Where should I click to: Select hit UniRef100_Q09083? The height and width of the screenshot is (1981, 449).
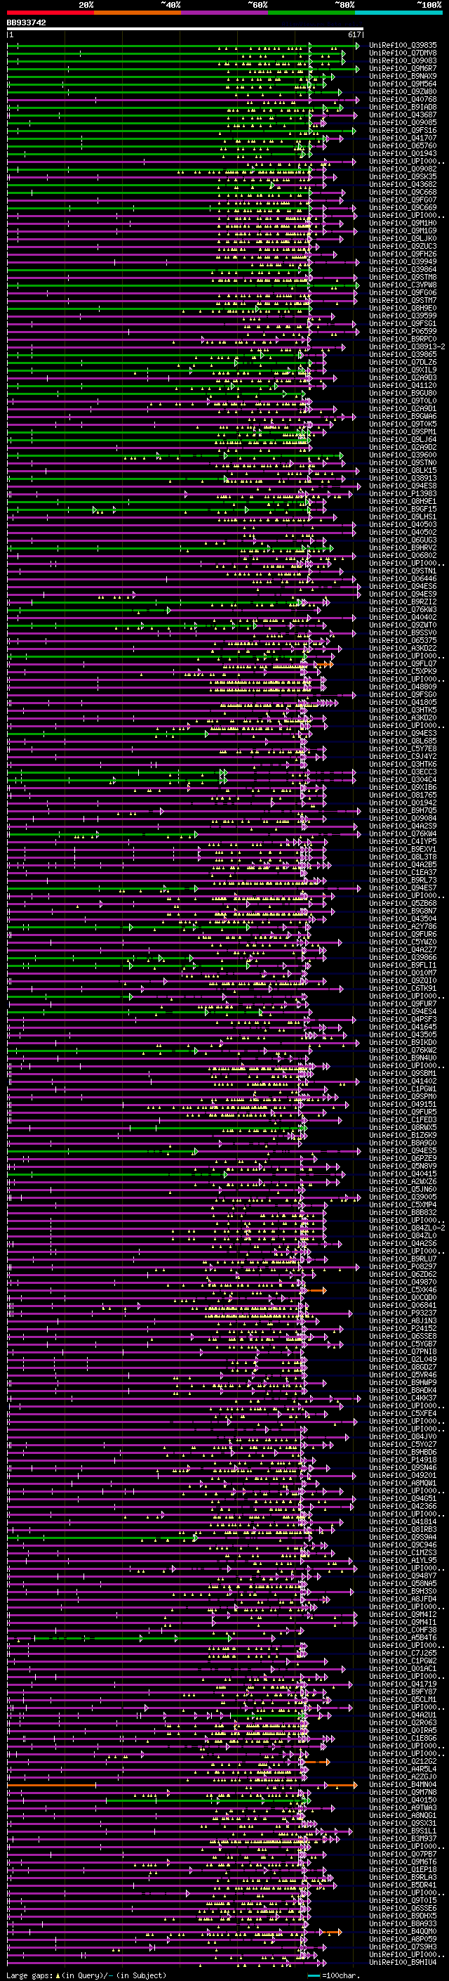[x=403, y=60]
